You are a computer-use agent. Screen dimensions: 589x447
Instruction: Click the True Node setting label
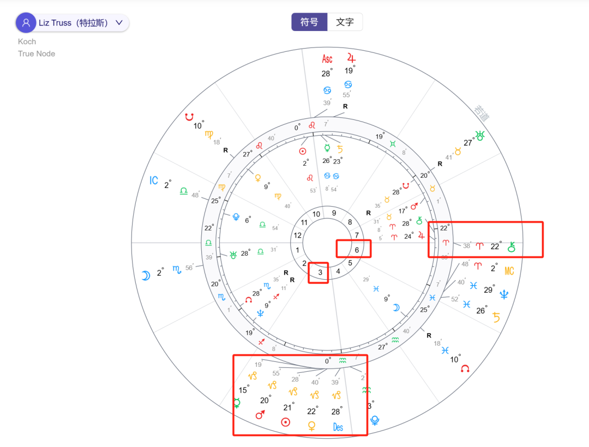[36, 53]
